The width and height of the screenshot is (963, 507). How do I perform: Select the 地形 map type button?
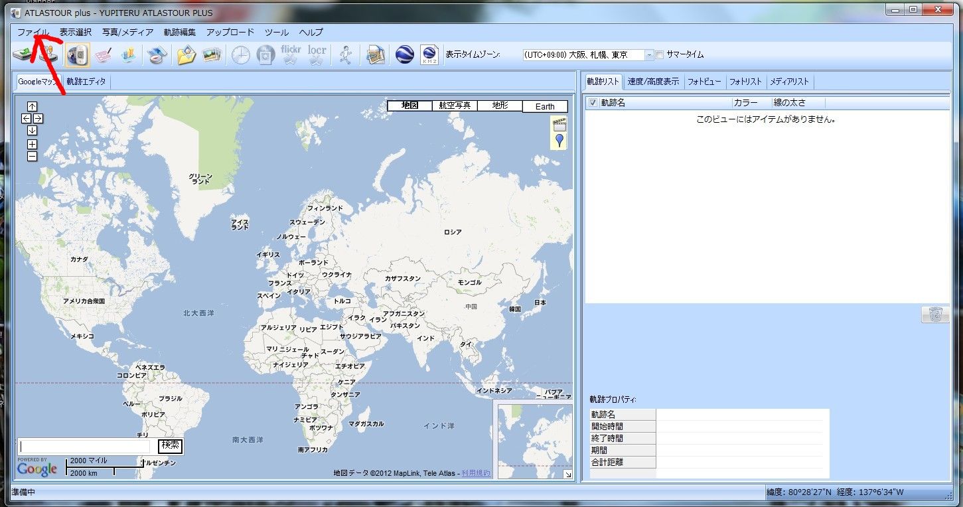tap(500, 106)
